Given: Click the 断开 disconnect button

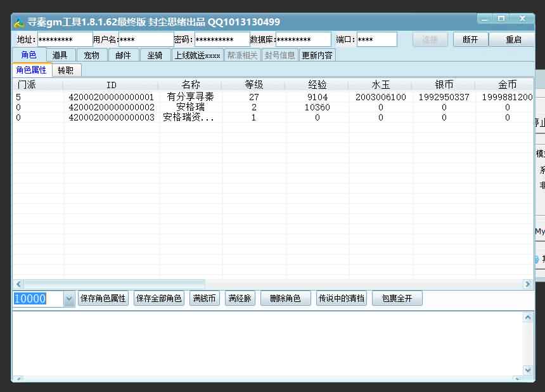Looking at the screenshot, I should pyautogui.click(x=470, y=39).
